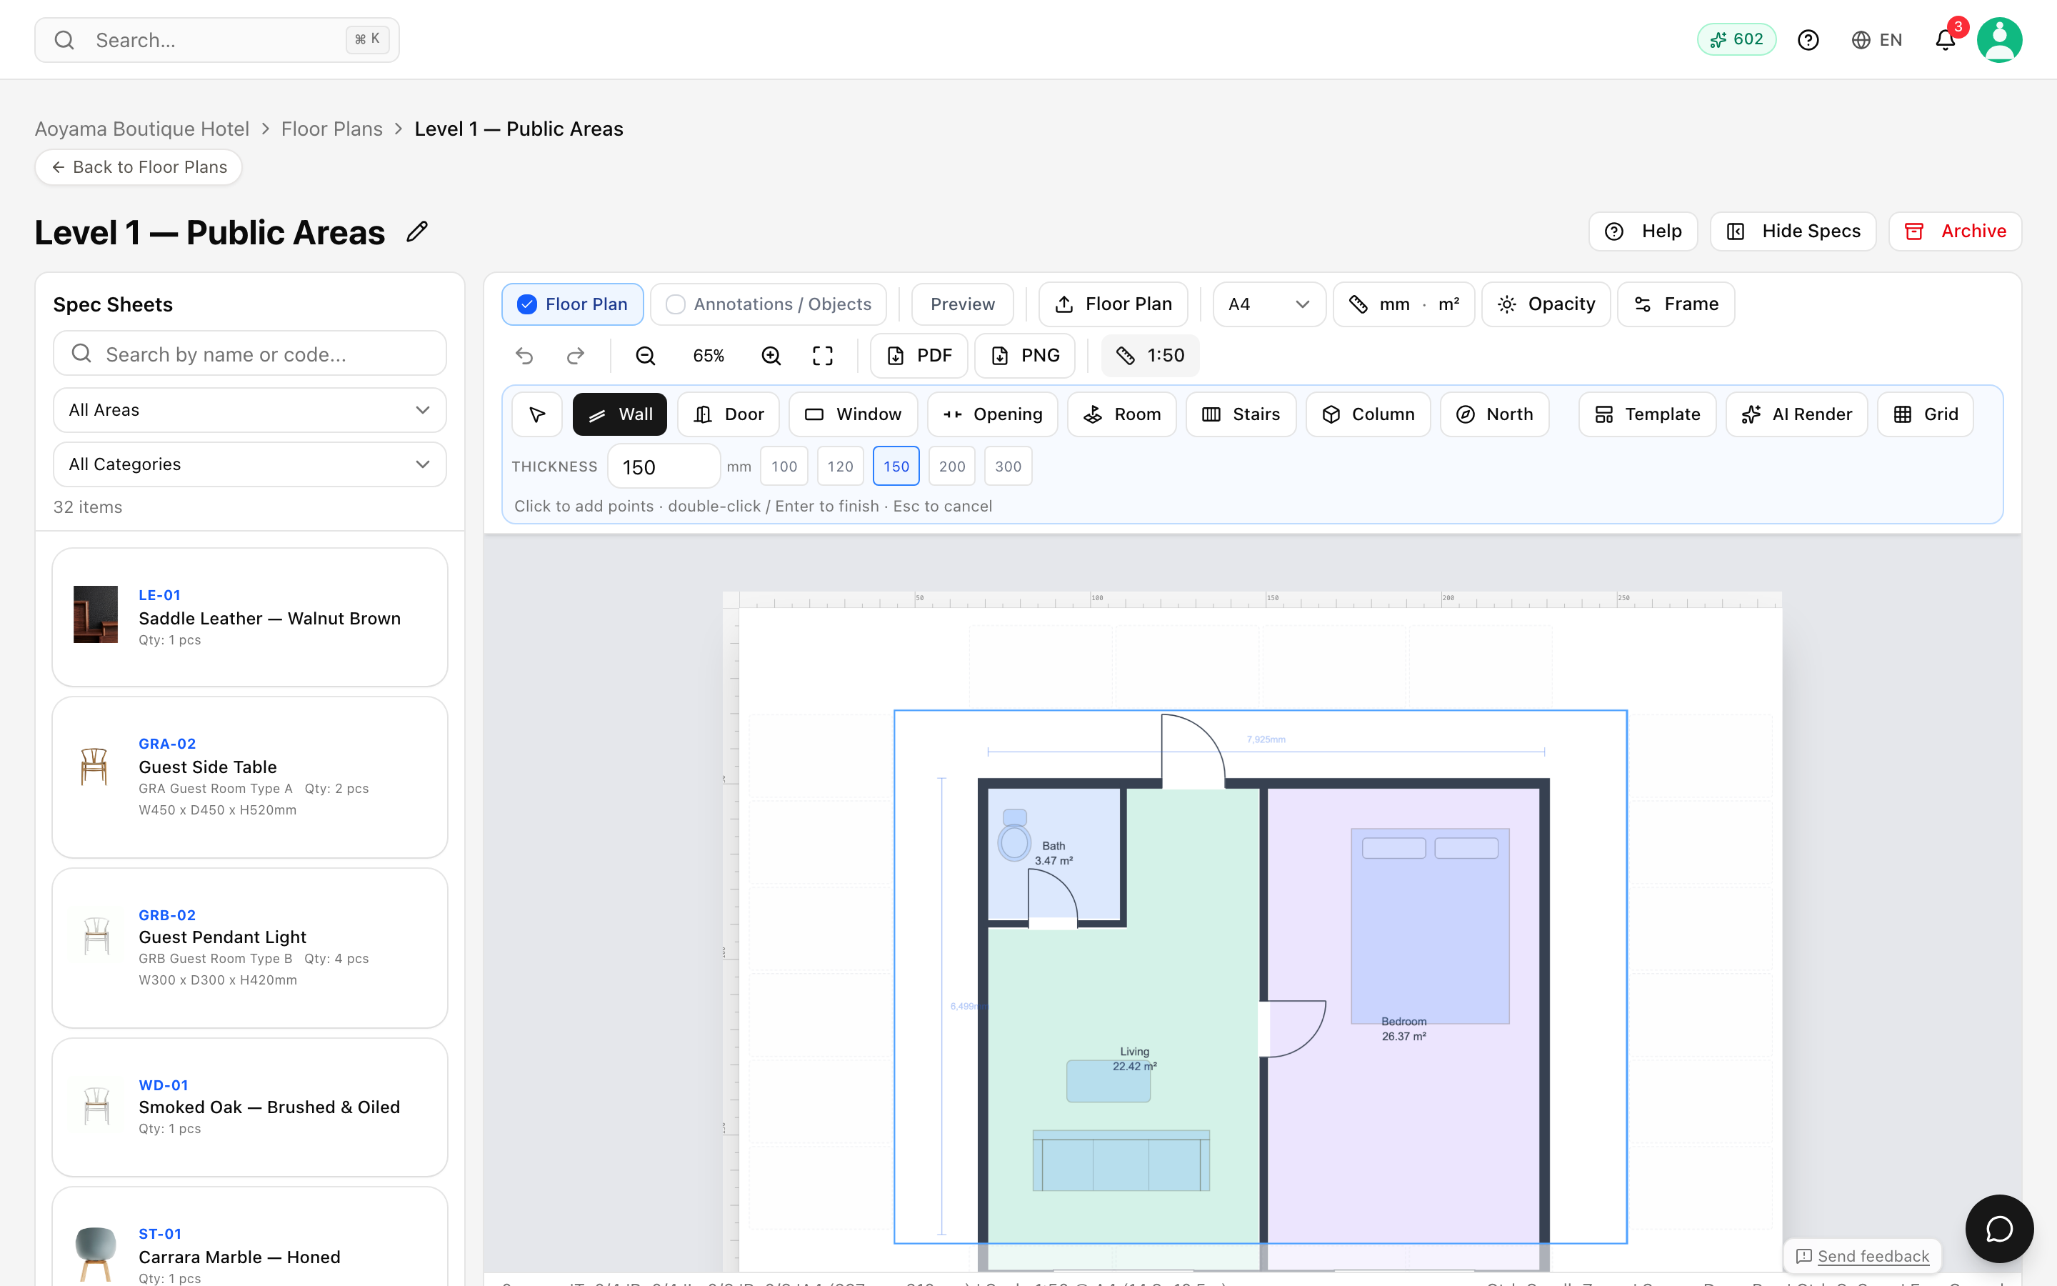Expand the All Categories dropdown
Screen dimensions: 2057x1286
[x=250, y=464]
